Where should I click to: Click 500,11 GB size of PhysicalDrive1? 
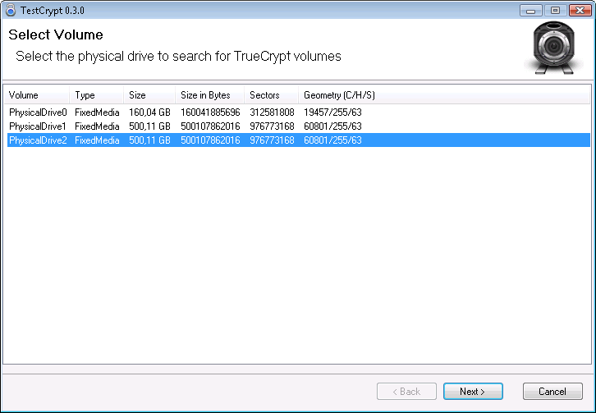pos(149,126)
